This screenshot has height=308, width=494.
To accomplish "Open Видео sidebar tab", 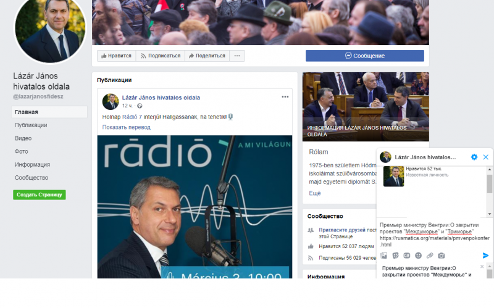I will [23, 138].
